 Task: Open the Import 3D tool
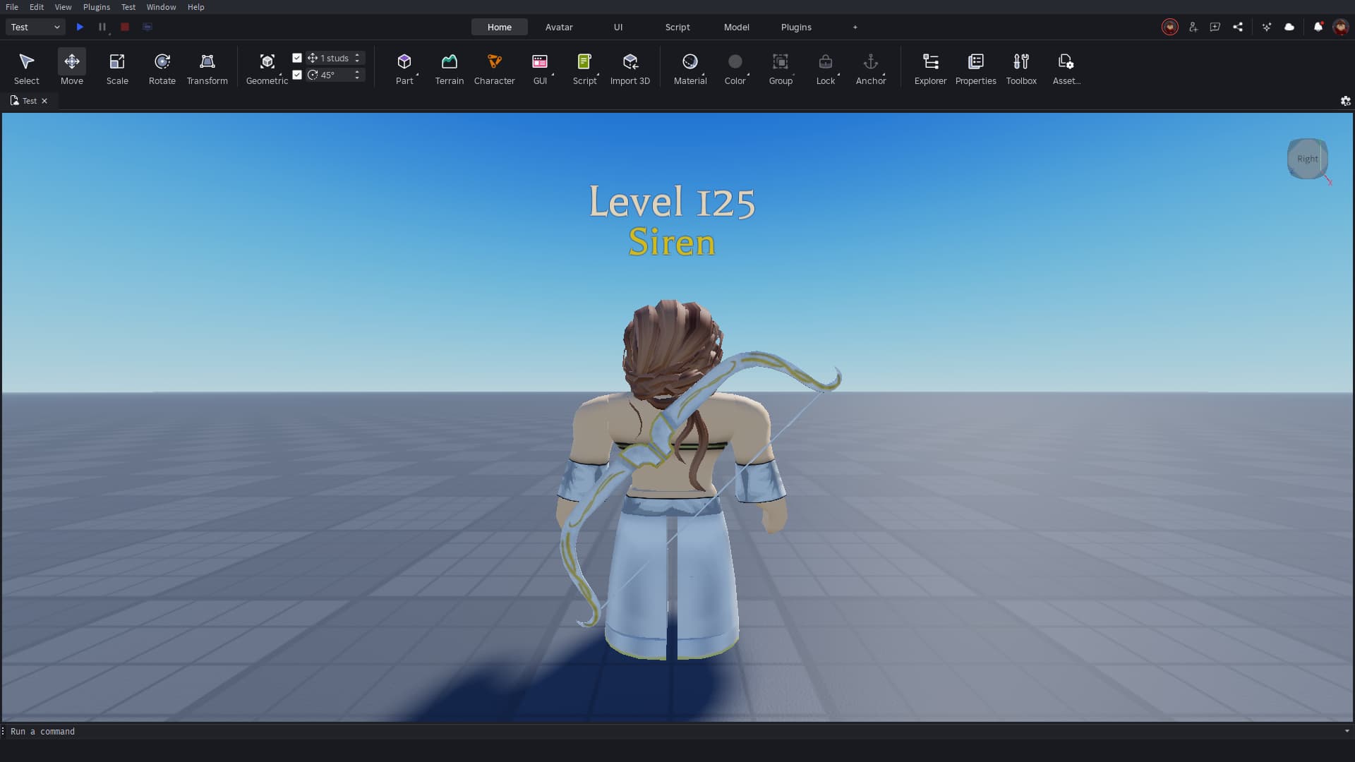click(630, 68)
